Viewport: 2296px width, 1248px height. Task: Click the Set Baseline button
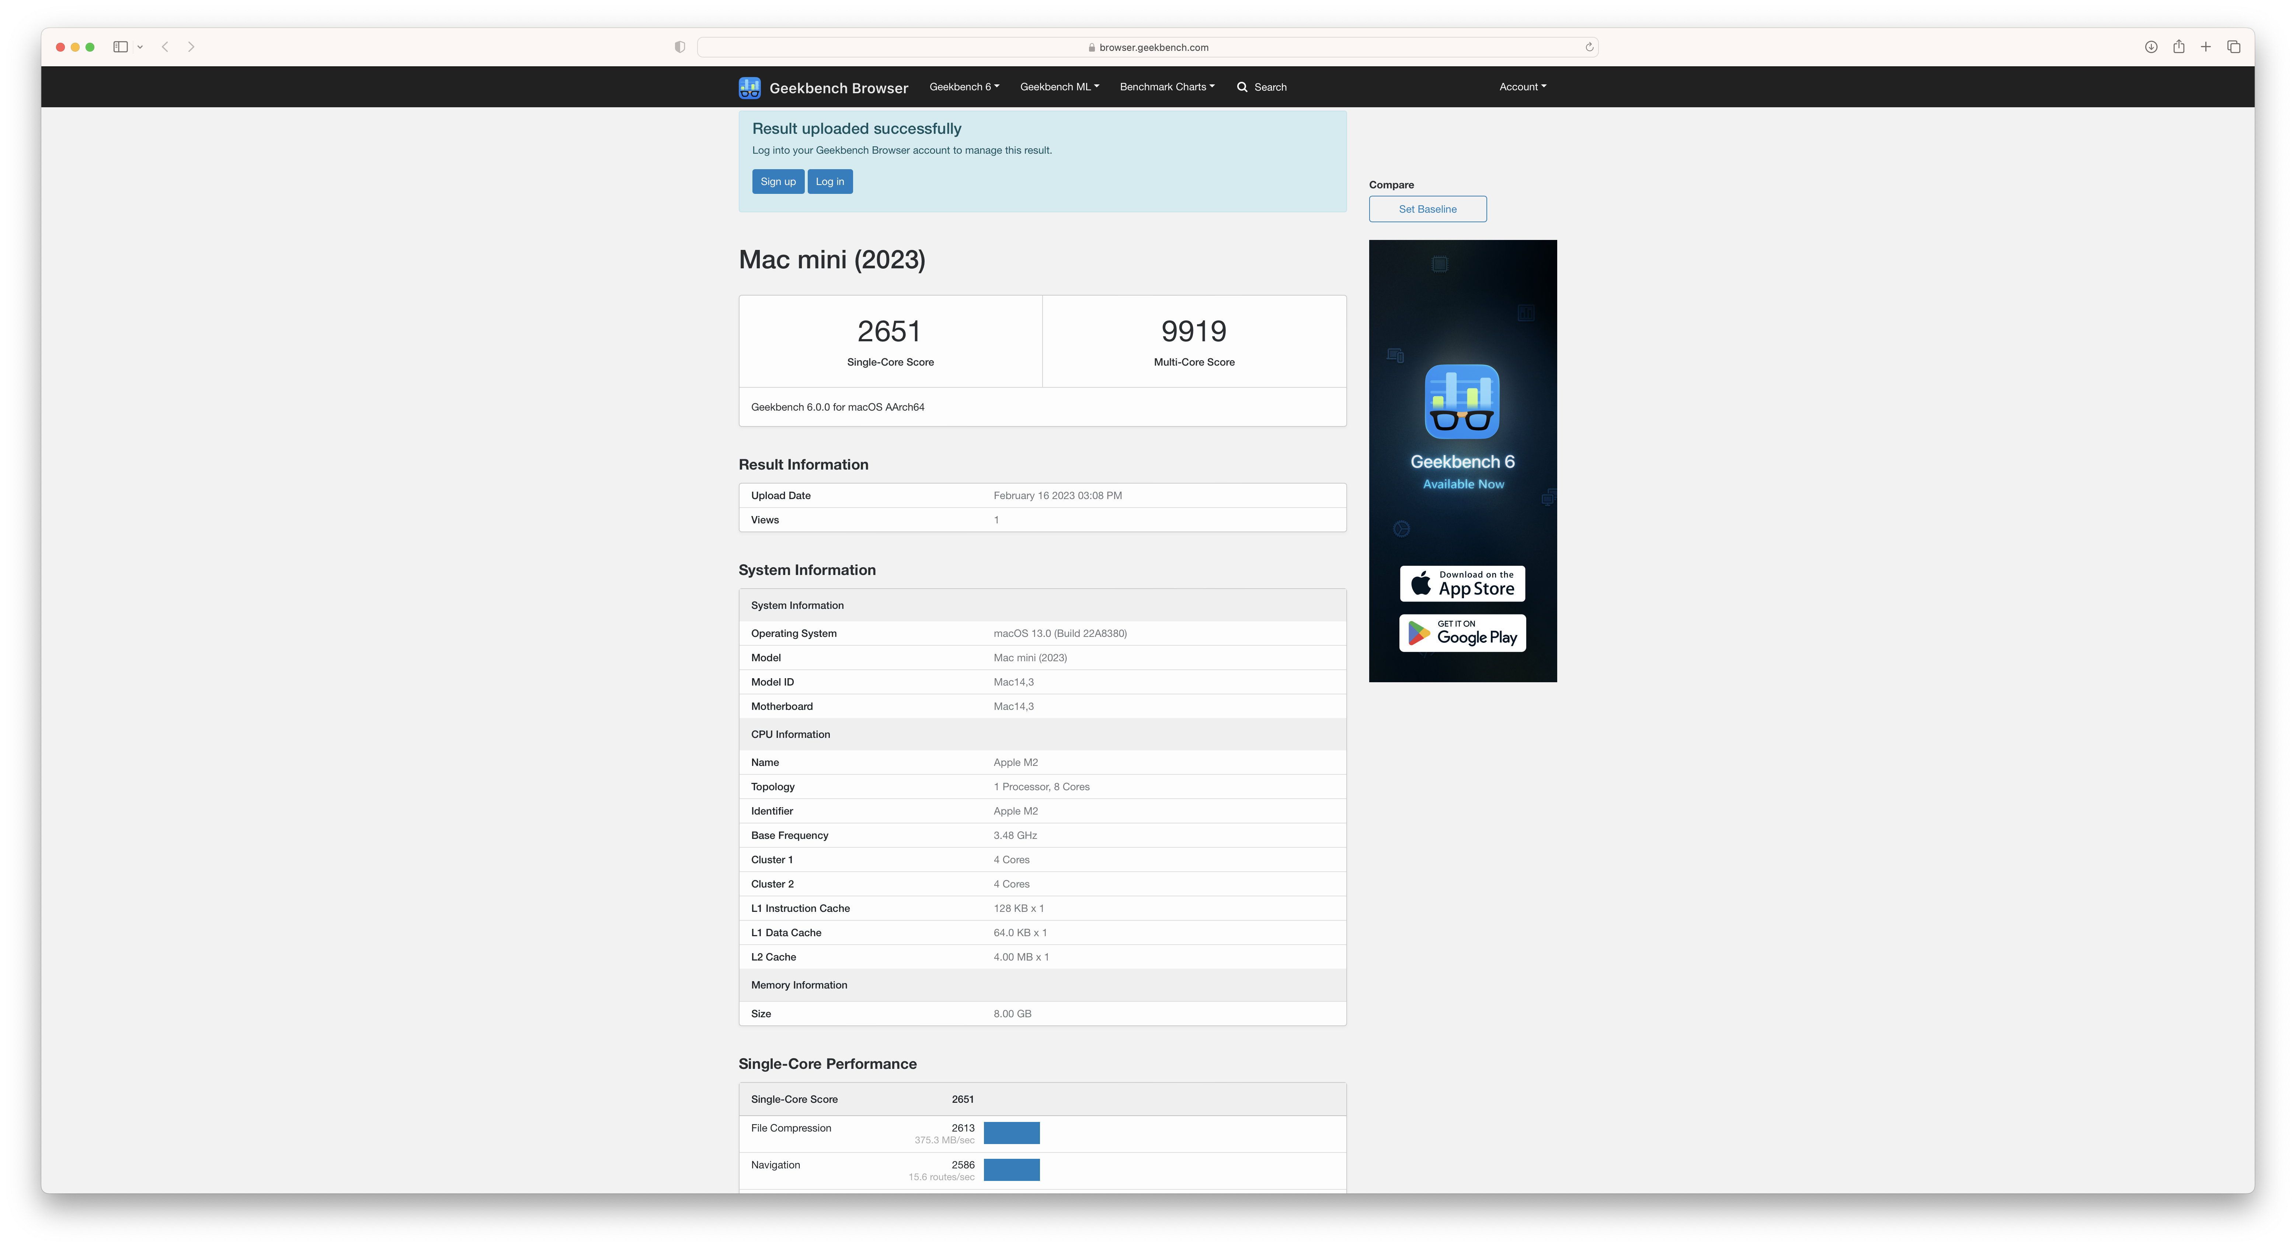pos(1427,209)
